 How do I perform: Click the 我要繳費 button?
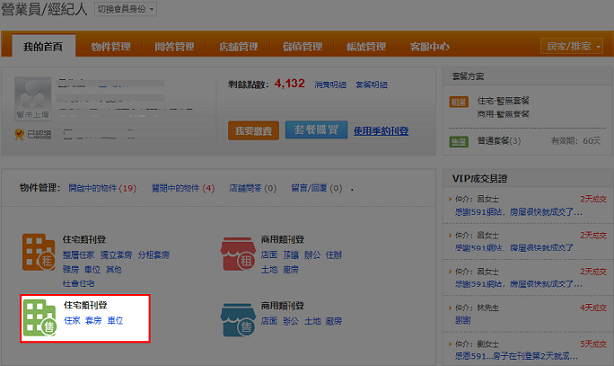254,131
